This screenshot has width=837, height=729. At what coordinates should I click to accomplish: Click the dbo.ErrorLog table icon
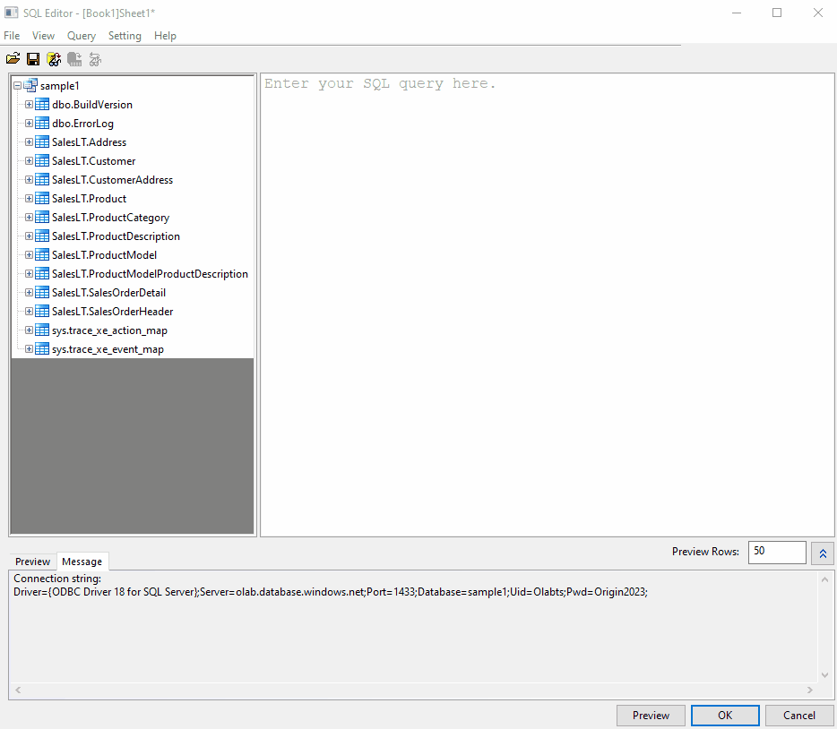pyautogui.click(x=42, y=123)
